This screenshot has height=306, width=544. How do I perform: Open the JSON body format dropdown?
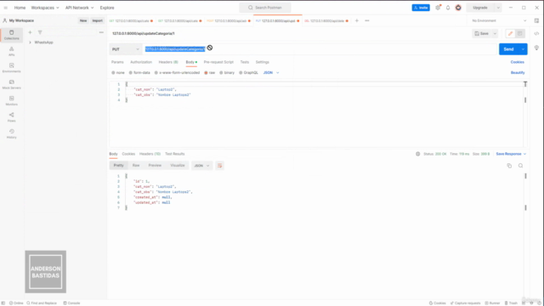(271, 73)
